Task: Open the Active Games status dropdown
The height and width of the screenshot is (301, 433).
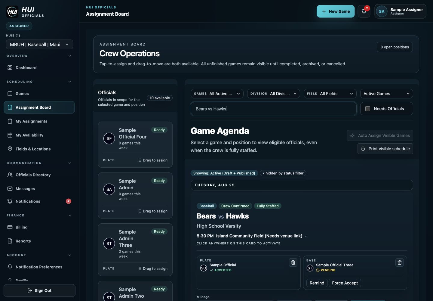Action: pos(387,94)
